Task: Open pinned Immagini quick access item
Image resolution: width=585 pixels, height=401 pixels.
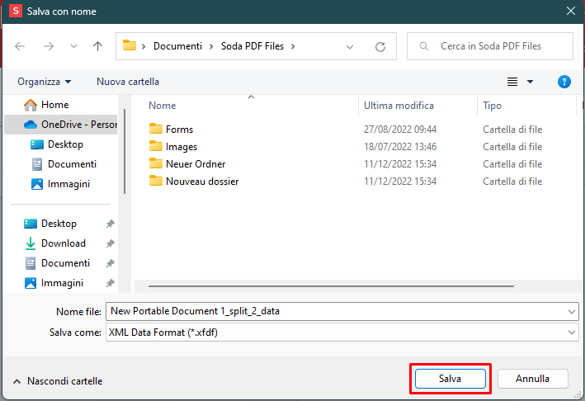Action: tap(54, 283)
